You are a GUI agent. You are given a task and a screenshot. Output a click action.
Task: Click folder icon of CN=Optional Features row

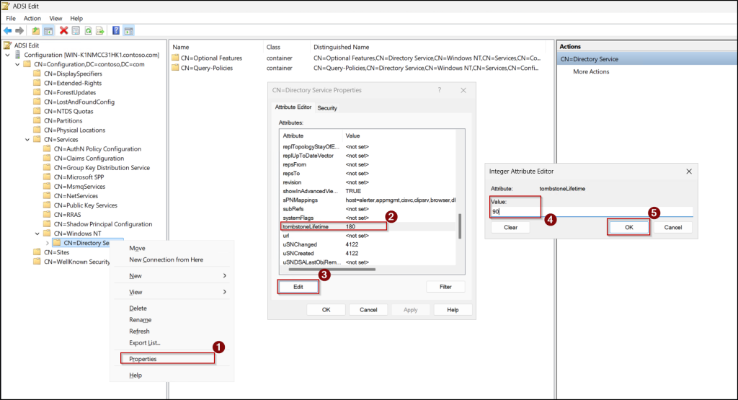tap(175, 58)
